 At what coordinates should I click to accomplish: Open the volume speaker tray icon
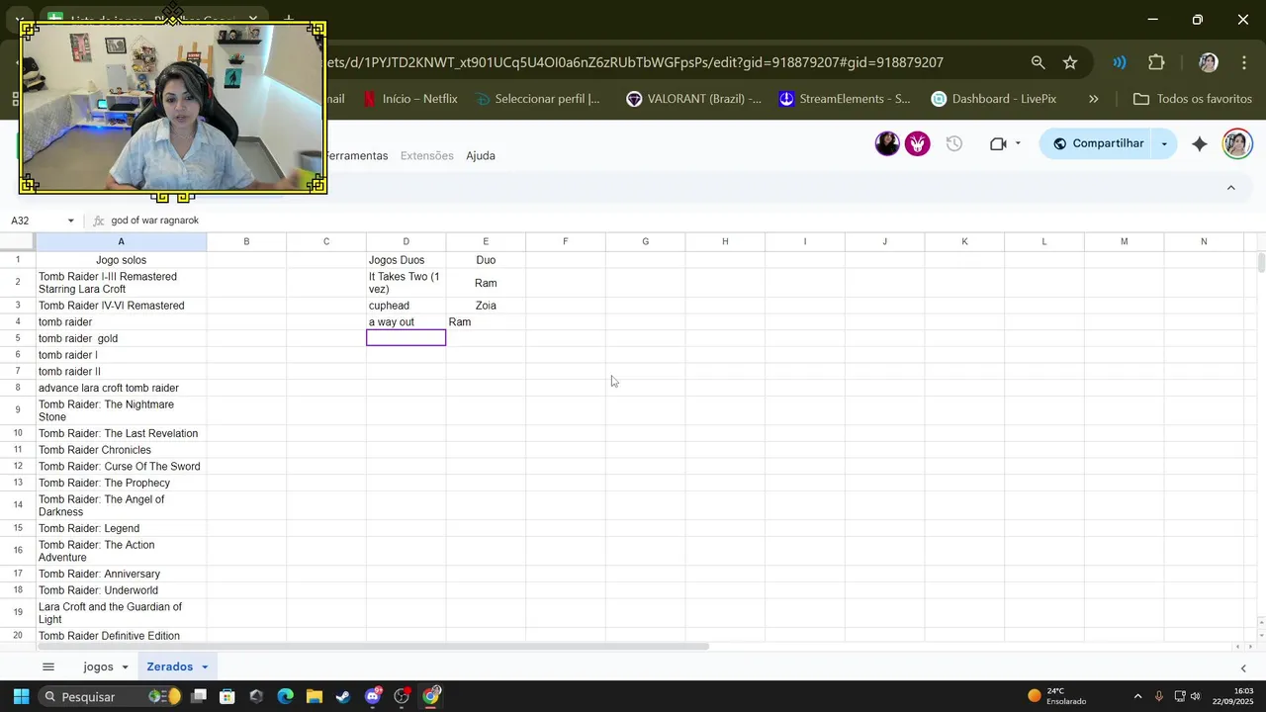coord(1195,696)
